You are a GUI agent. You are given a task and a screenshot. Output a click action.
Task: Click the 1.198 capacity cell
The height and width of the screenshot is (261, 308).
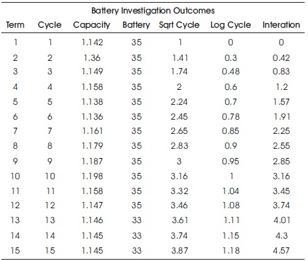(x=92, y=176)
